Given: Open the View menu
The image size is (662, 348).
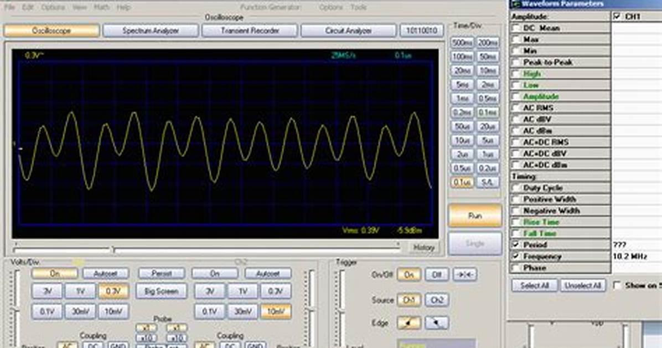Looking at the screenshot, I should click(79, 7).
